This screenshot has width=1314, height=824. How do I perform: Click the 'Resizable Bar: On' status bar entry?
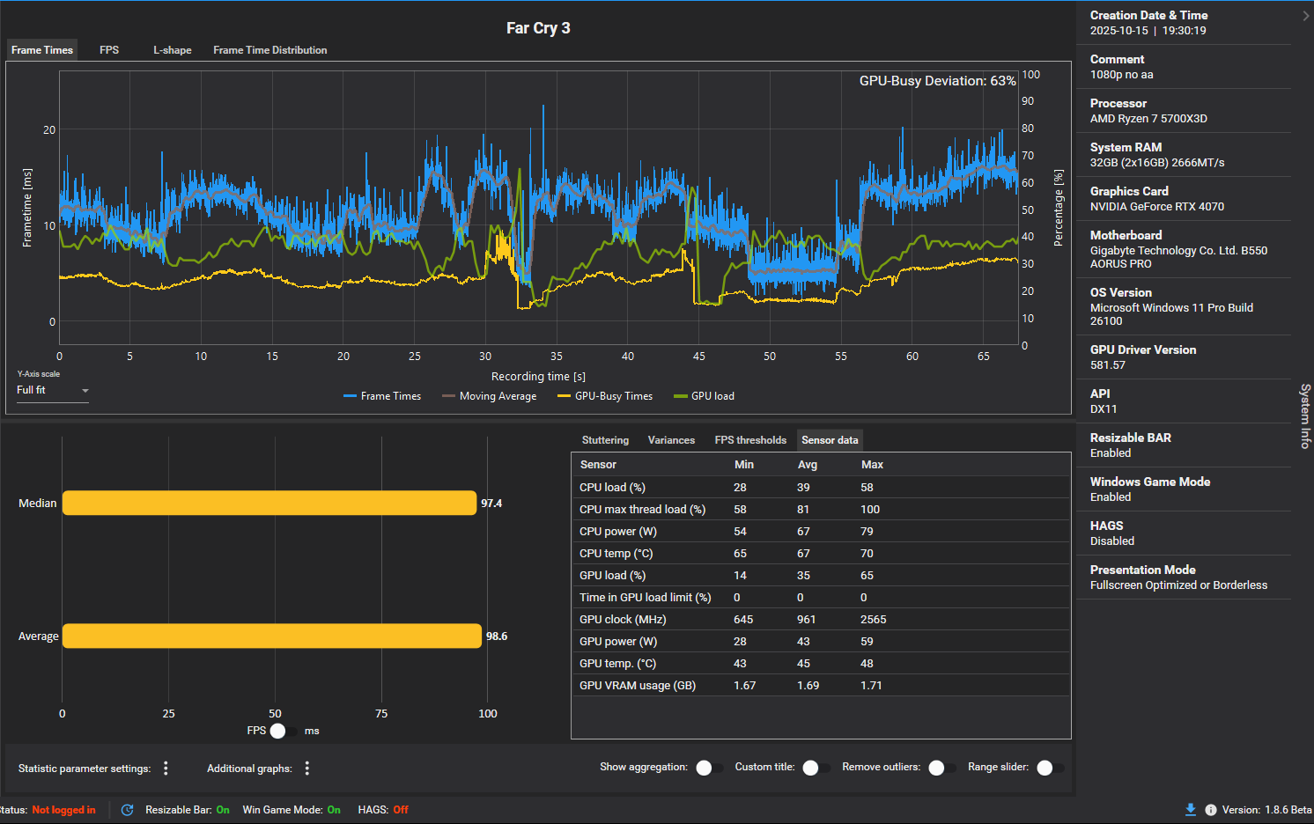[188, 810]
